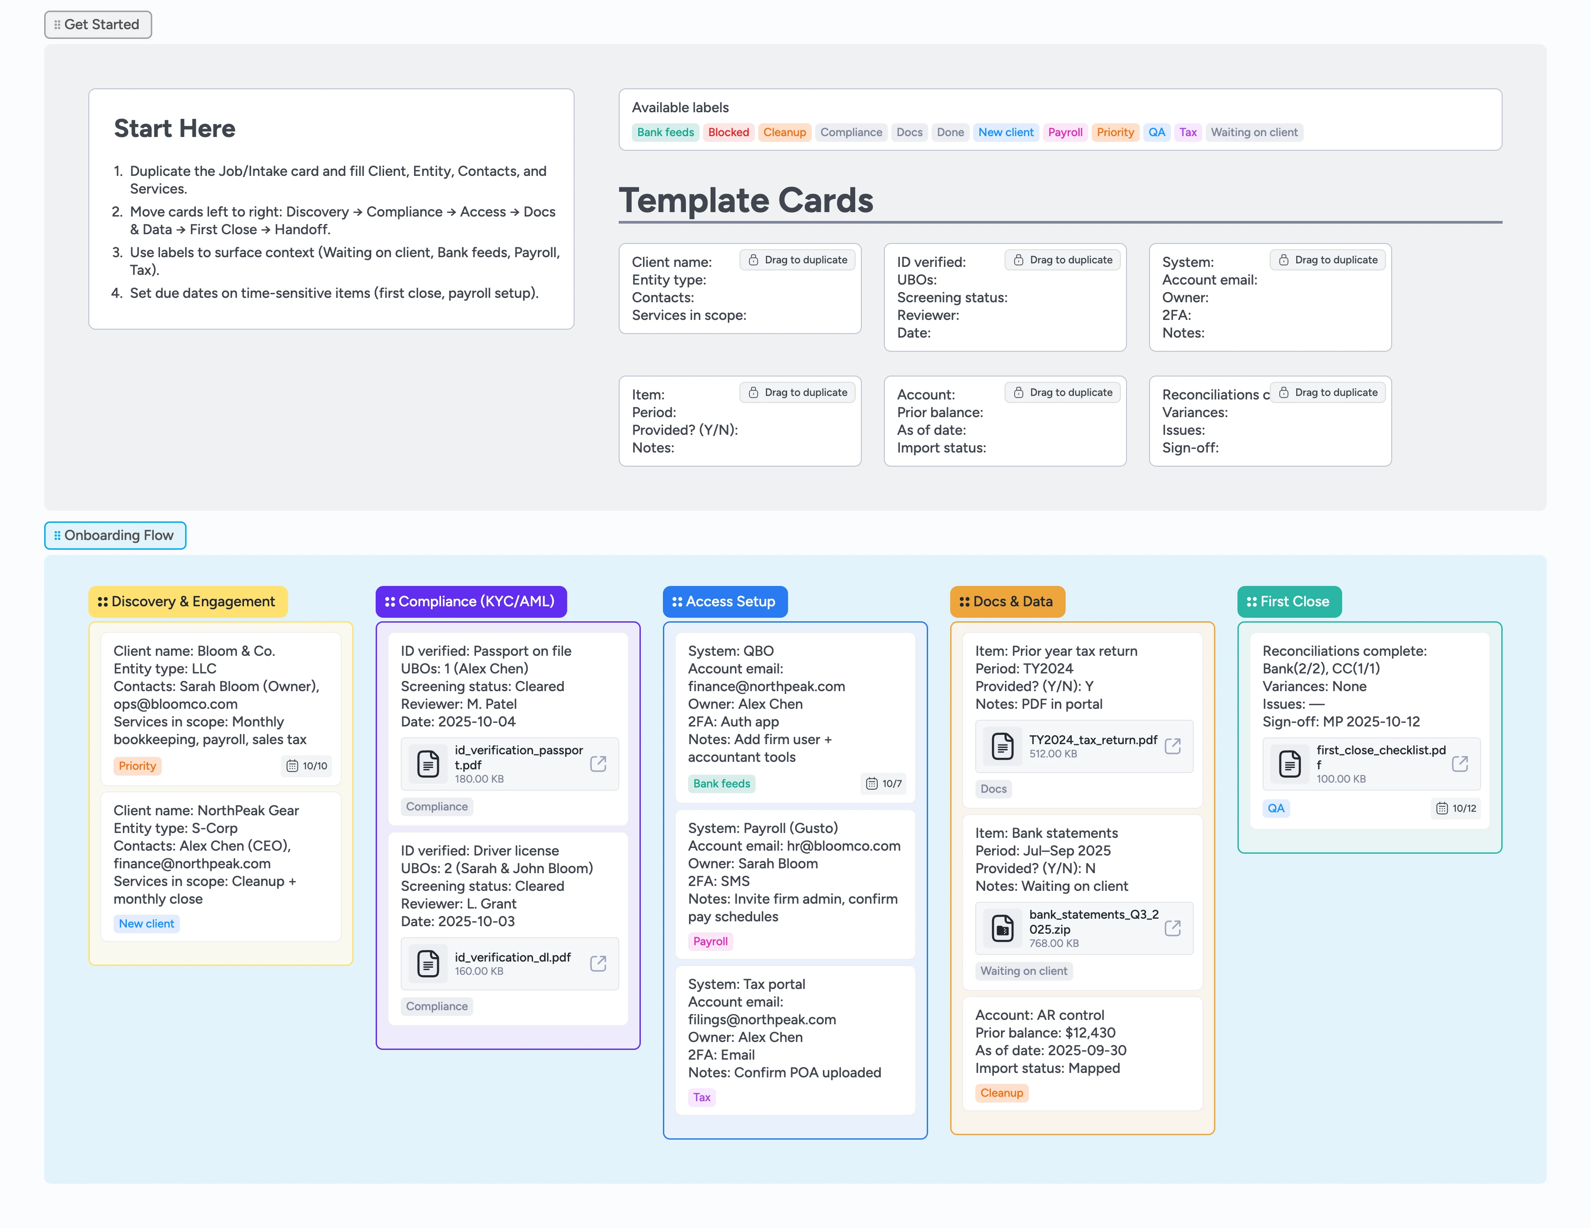Click the Access Setup column header

click(725, 601)
